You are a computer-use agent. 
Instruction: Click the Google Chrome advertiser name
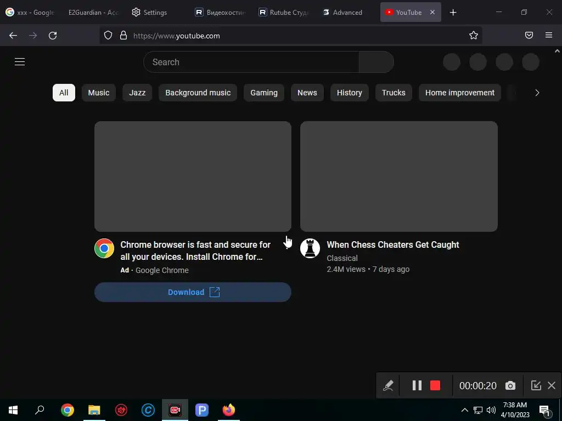tap(162, 270)
